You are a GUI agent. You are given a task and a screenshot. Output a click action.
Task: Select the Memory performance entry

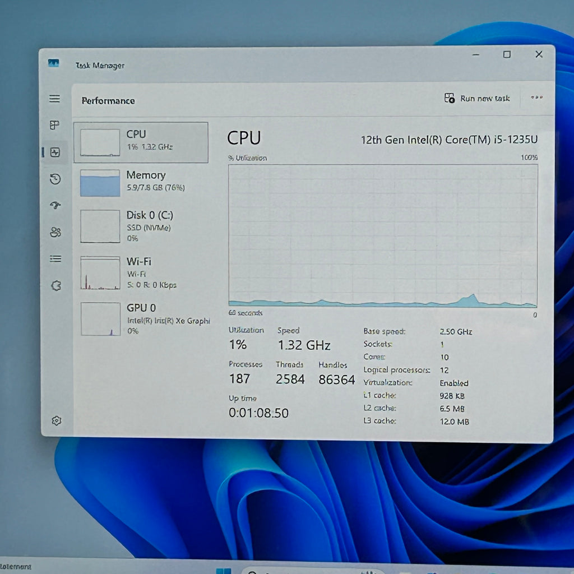141,182
